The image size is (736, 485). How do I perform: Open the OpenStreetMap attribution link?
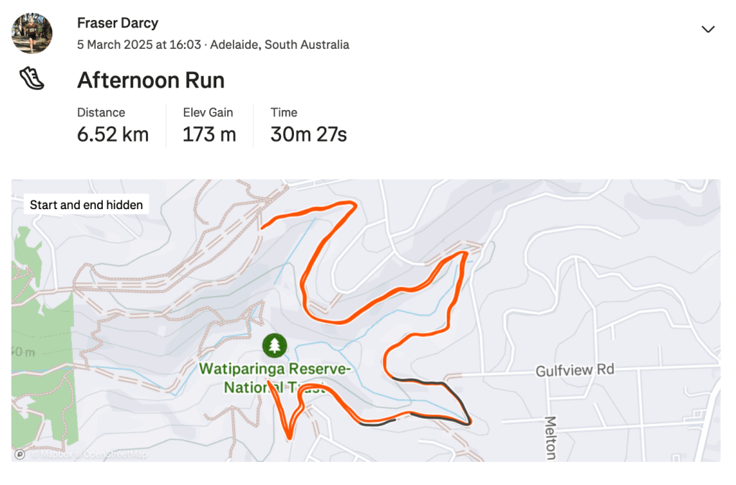tap(115, 454)
